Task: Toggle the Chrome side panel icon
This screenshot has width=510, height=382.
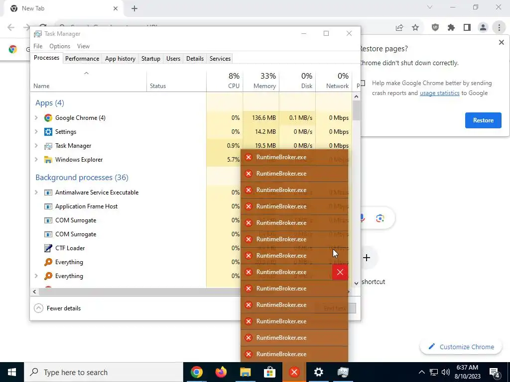Action: [467, 28]
